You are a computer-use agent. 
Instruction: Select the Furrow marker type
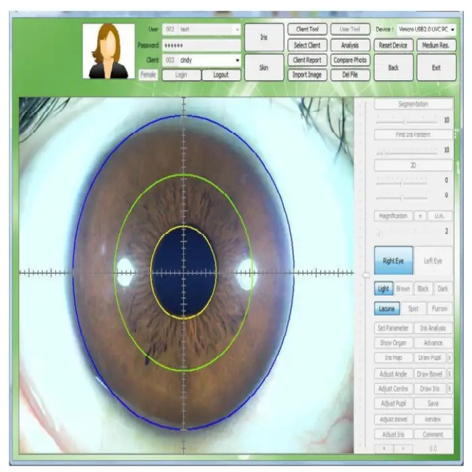pos(440,309)
